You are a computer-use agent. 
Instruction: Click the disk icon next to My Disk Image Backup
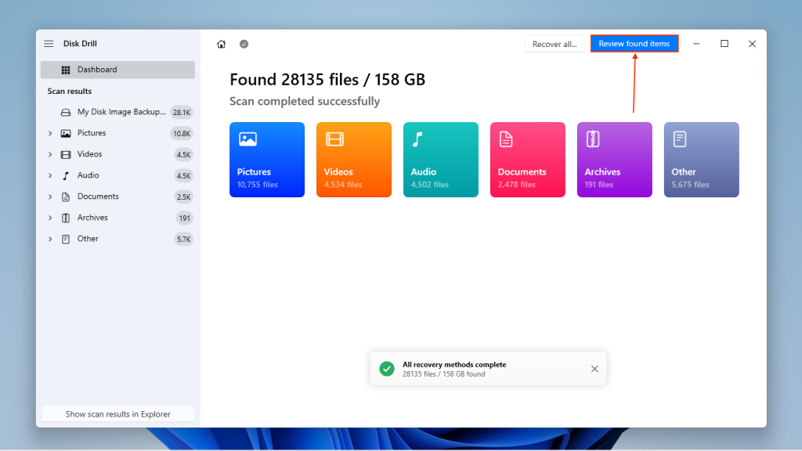tap(67, 112)
